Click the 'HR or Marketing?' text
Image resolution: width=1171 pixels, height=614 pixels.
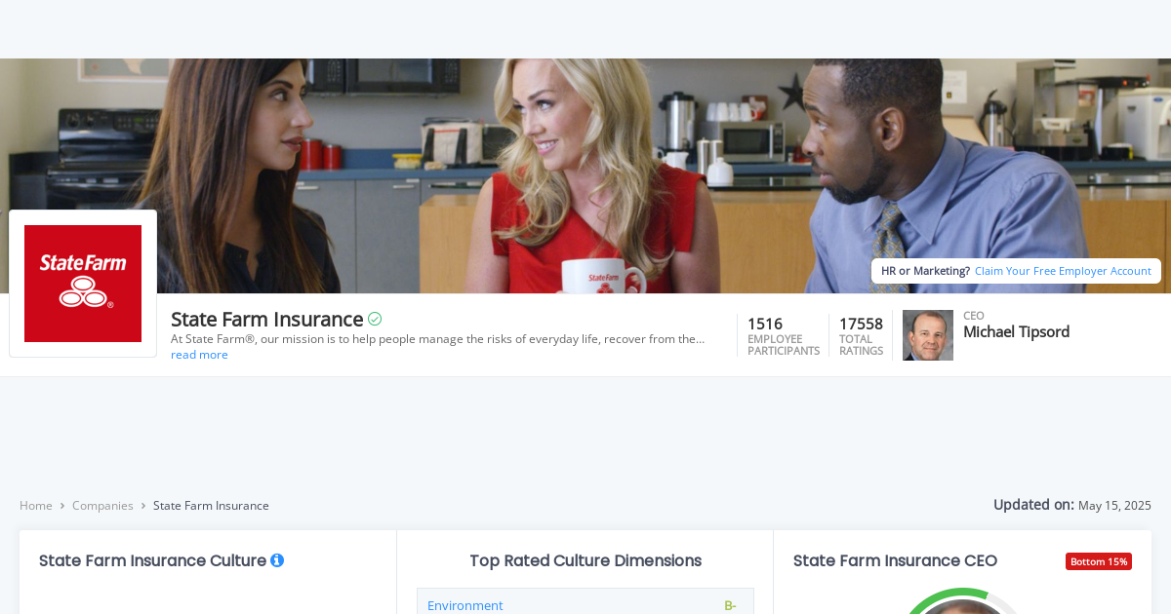pos(925,271)
